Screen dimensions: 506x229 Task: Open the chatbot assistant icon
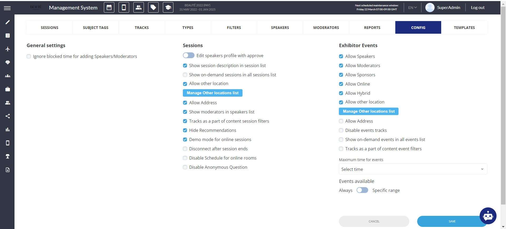point(488,216)
